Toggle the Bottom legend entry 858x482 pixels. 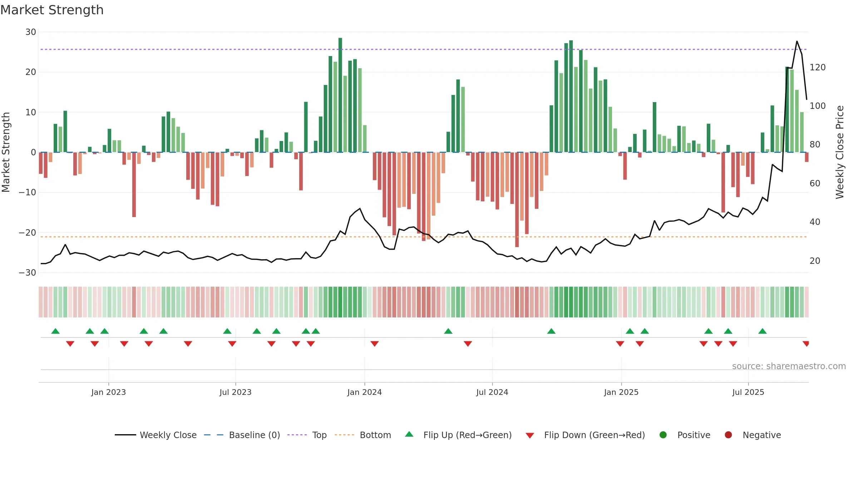tap(363, 435)
